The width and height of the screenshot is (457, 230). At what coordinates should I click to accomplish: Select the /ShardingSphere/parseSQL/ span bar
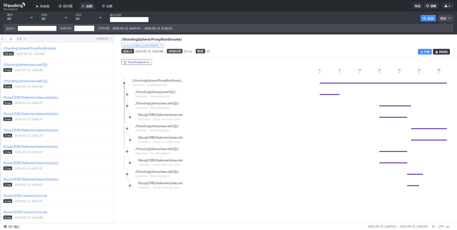(330, 94)
